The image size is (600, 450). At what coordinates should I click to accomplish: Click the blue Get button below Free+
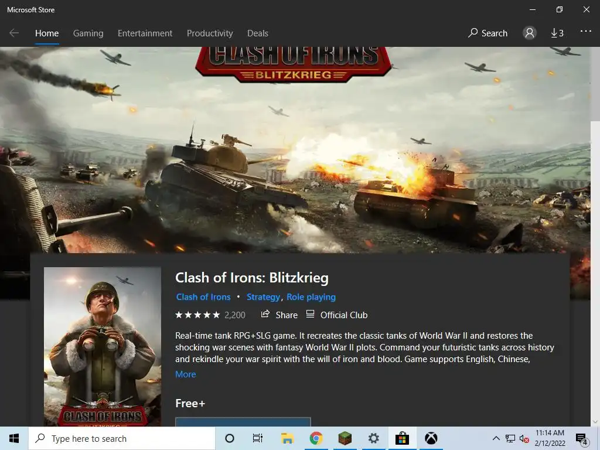(243, 422)
